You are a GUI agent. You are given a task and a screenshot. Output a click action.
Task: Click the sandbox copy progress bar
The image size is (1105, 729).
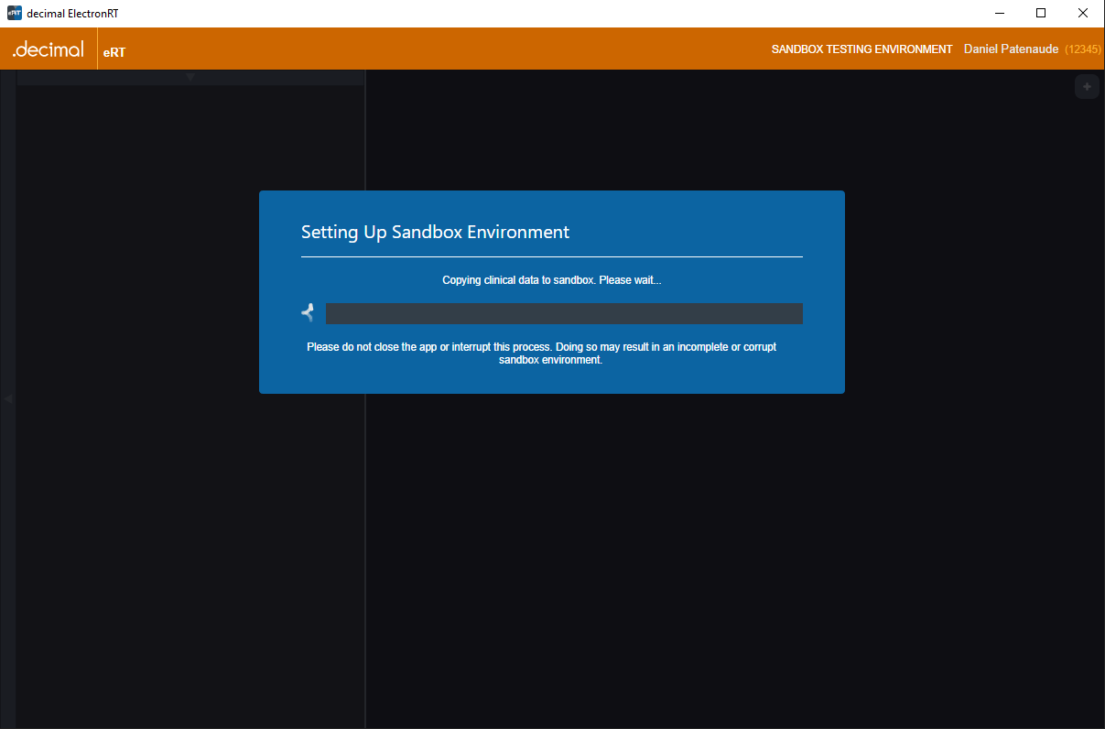pos(564,313)
